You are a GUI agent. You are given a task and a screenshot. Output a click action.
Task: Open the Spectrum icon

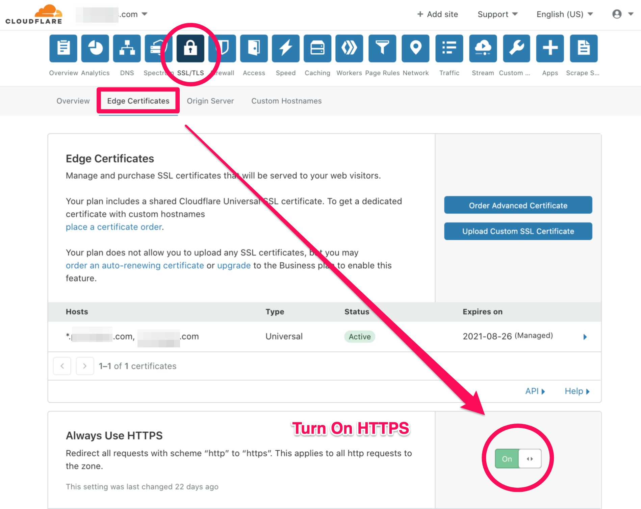coord(158,49)
